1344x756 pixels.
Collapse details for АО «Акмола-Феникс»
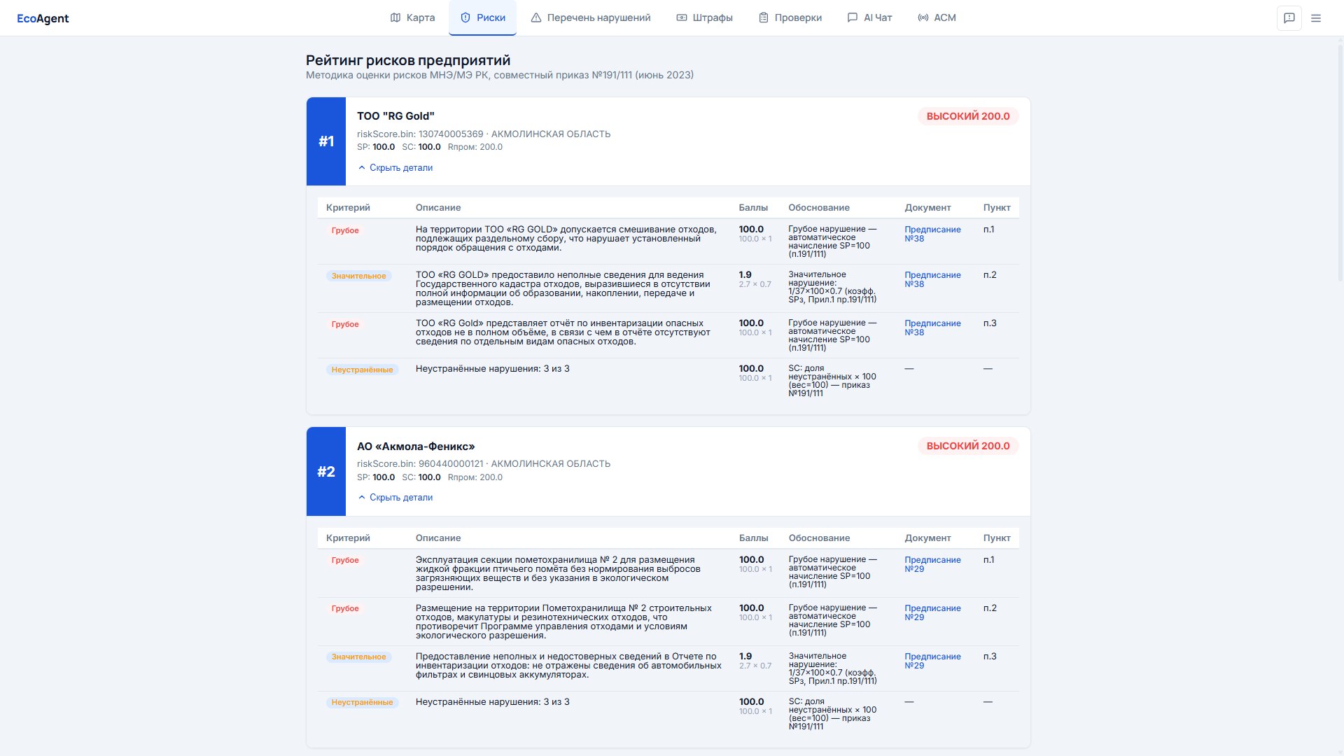(x=395, y=498)
